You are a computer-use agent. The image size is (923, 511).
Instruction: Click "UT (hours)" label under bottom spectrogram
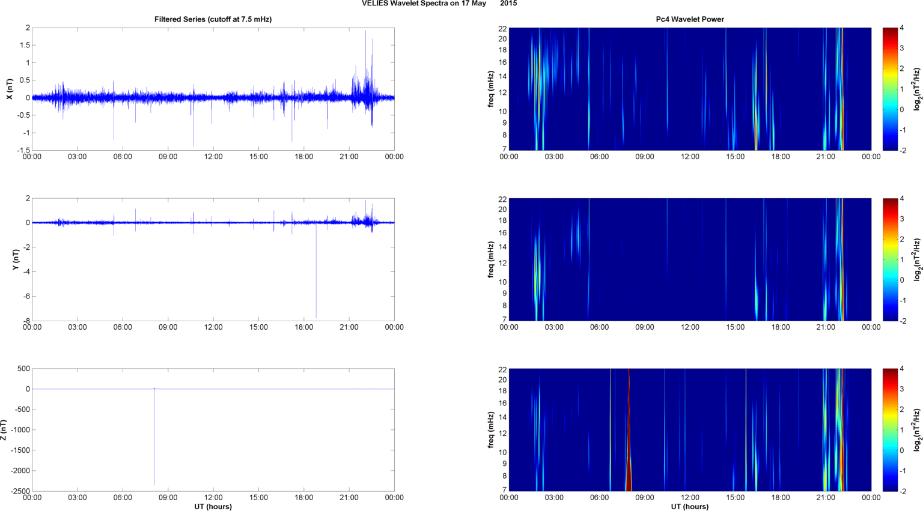click(x=689, y=506)
